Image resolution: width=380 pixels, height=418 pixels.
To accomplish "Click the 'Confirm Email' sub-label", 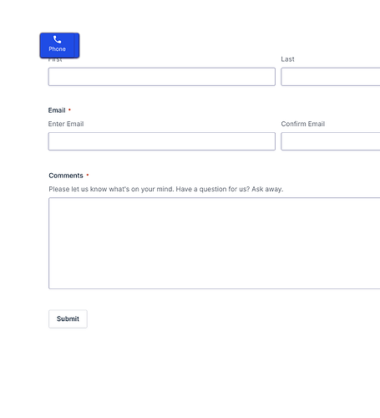I will pyautogui.click(x=303, y=124).
